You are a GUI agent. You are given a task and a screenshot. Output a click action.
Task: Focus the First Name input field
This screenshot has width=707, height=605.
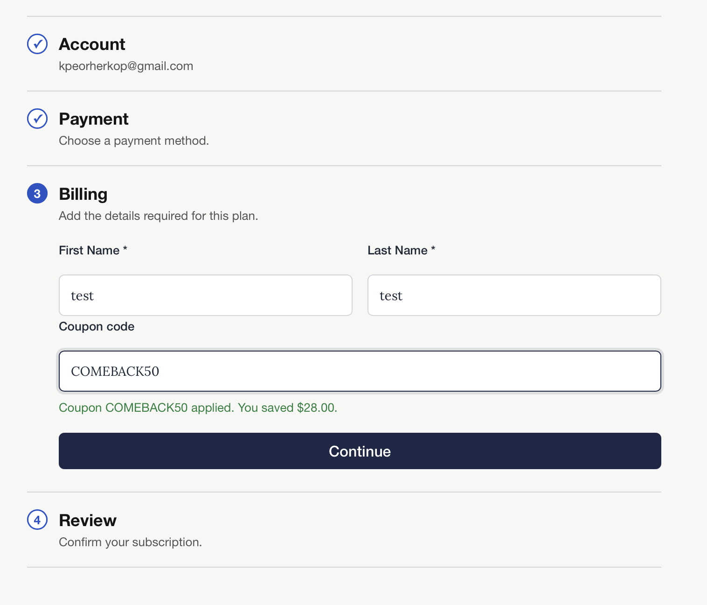206,295
